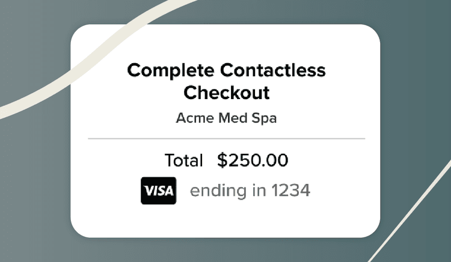Viewport: 451px width, 262px height.
Task: Click the Visa card logo
Action: coord(158,190)
